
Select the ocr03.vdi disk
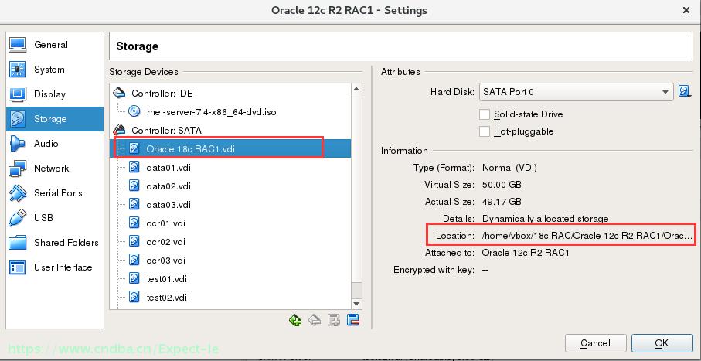coord(230,261)
